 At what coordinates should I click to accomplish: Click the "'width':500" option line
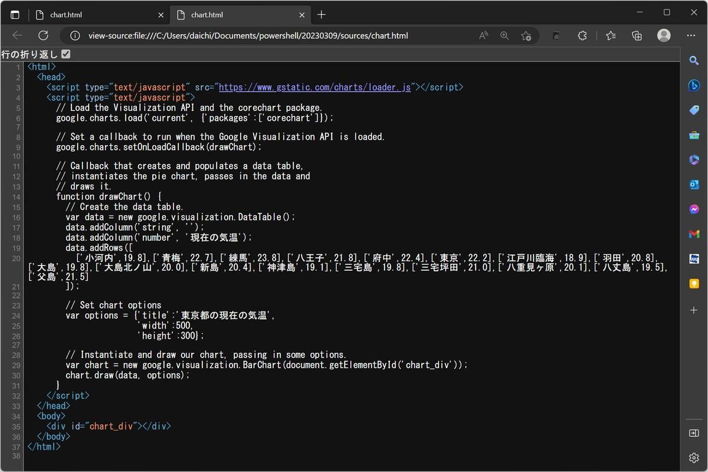pyautogui.click(x=165, y=325)
